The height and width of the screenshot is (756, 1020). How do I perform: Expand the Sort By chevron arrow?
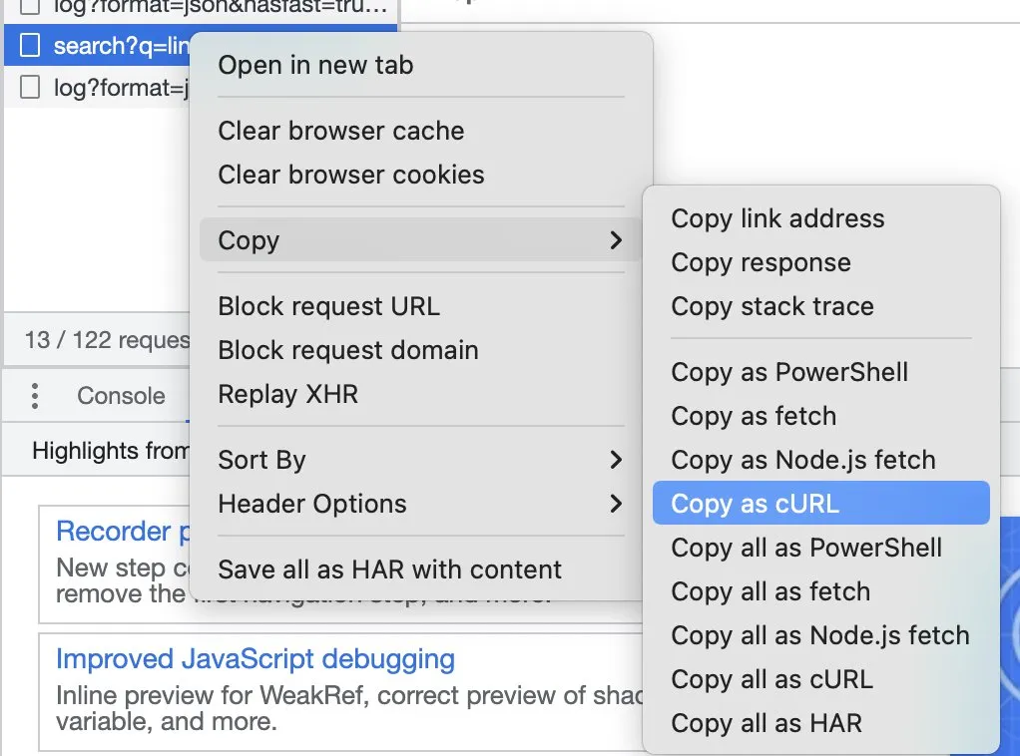[x=616, y=460]
